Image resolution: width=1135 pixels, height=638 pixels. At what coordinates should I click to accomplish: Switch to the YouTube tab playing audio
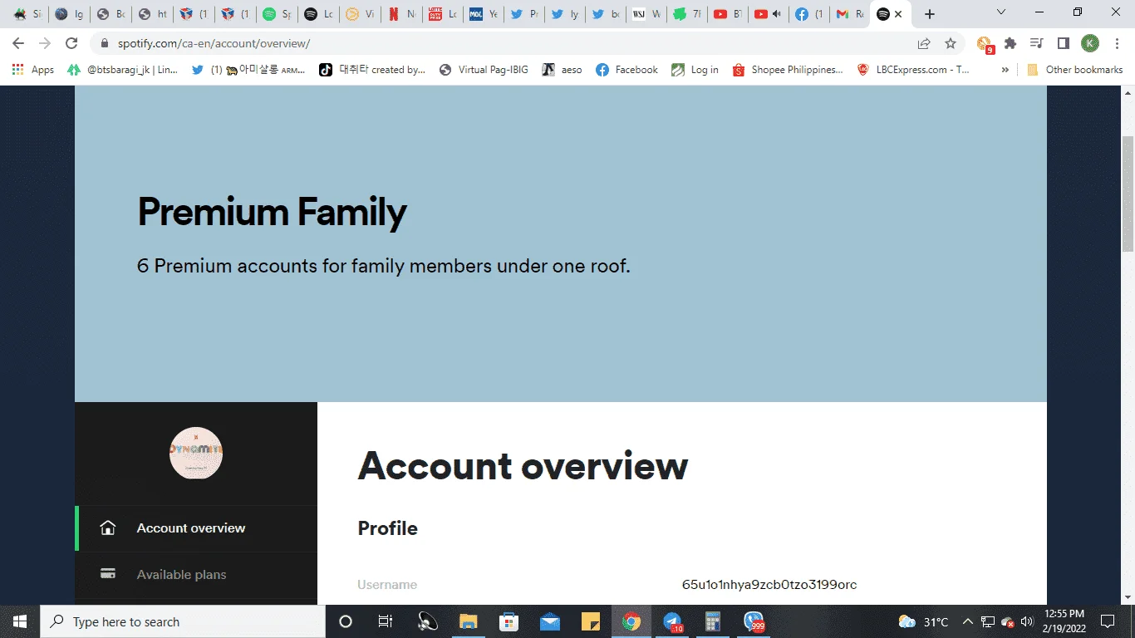769,14
